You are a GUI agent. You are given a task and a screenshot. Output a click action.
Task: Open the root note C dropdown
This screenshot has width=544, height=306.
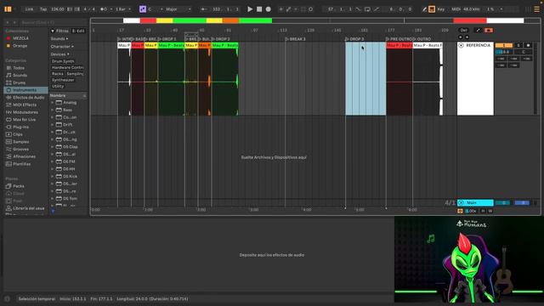pyautogui.click(x=155, y=9)
